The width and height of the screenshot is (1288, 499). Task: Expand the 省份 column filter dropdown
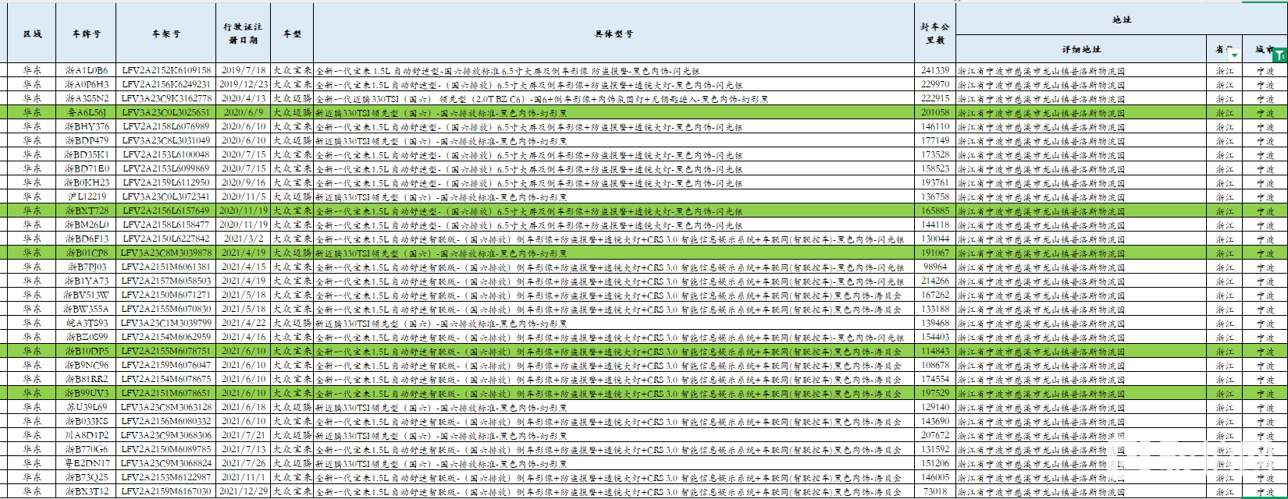tap(1234, 55)
